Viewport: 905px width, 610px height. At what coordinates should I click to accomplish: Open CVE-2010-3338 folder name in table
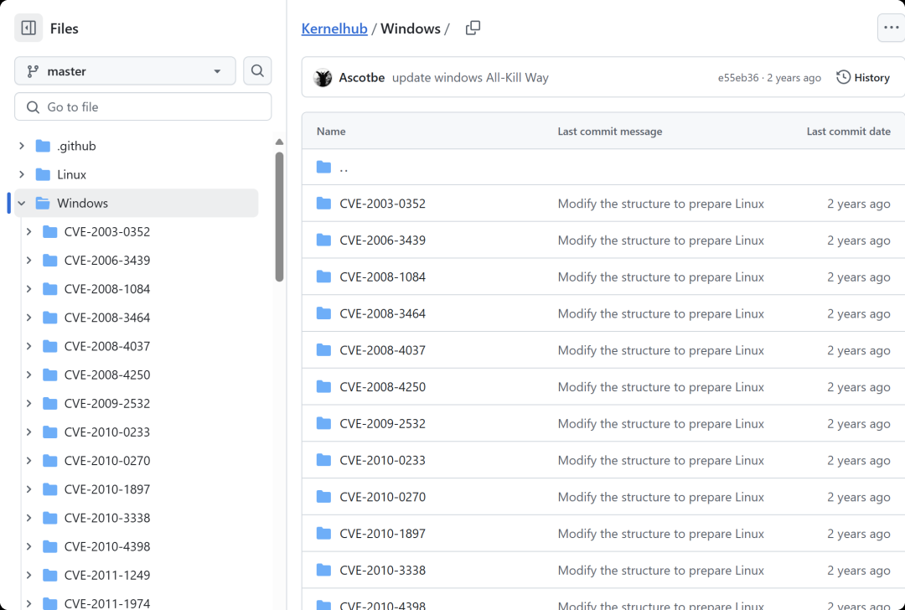pos(383,570)
